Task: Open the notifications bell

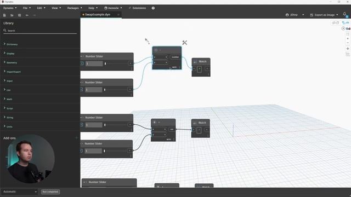Action: click(344, 14)
